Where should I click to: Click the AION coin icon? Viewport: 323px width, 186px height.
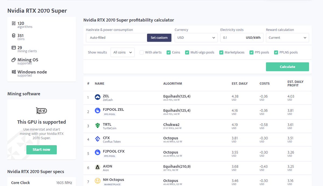coord(98,167)
